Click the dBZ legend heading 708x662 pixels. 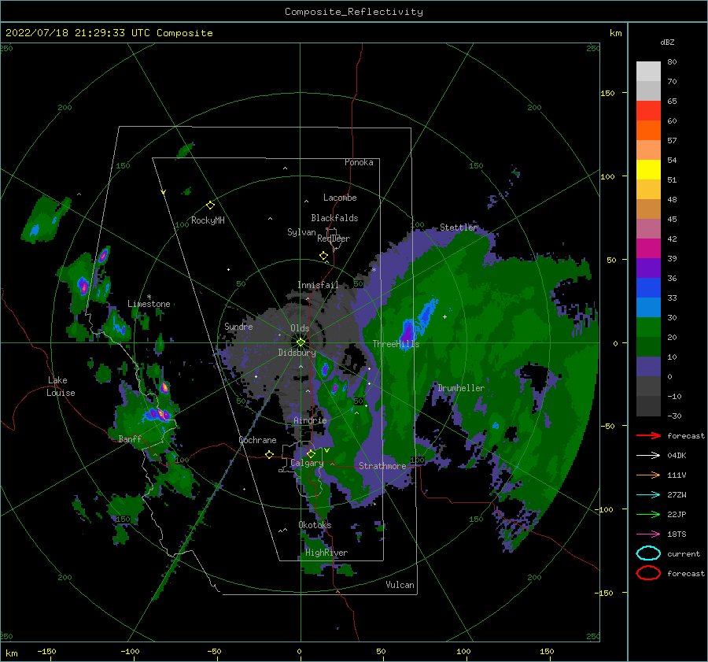pyautogui.click(x=667, y=43)
